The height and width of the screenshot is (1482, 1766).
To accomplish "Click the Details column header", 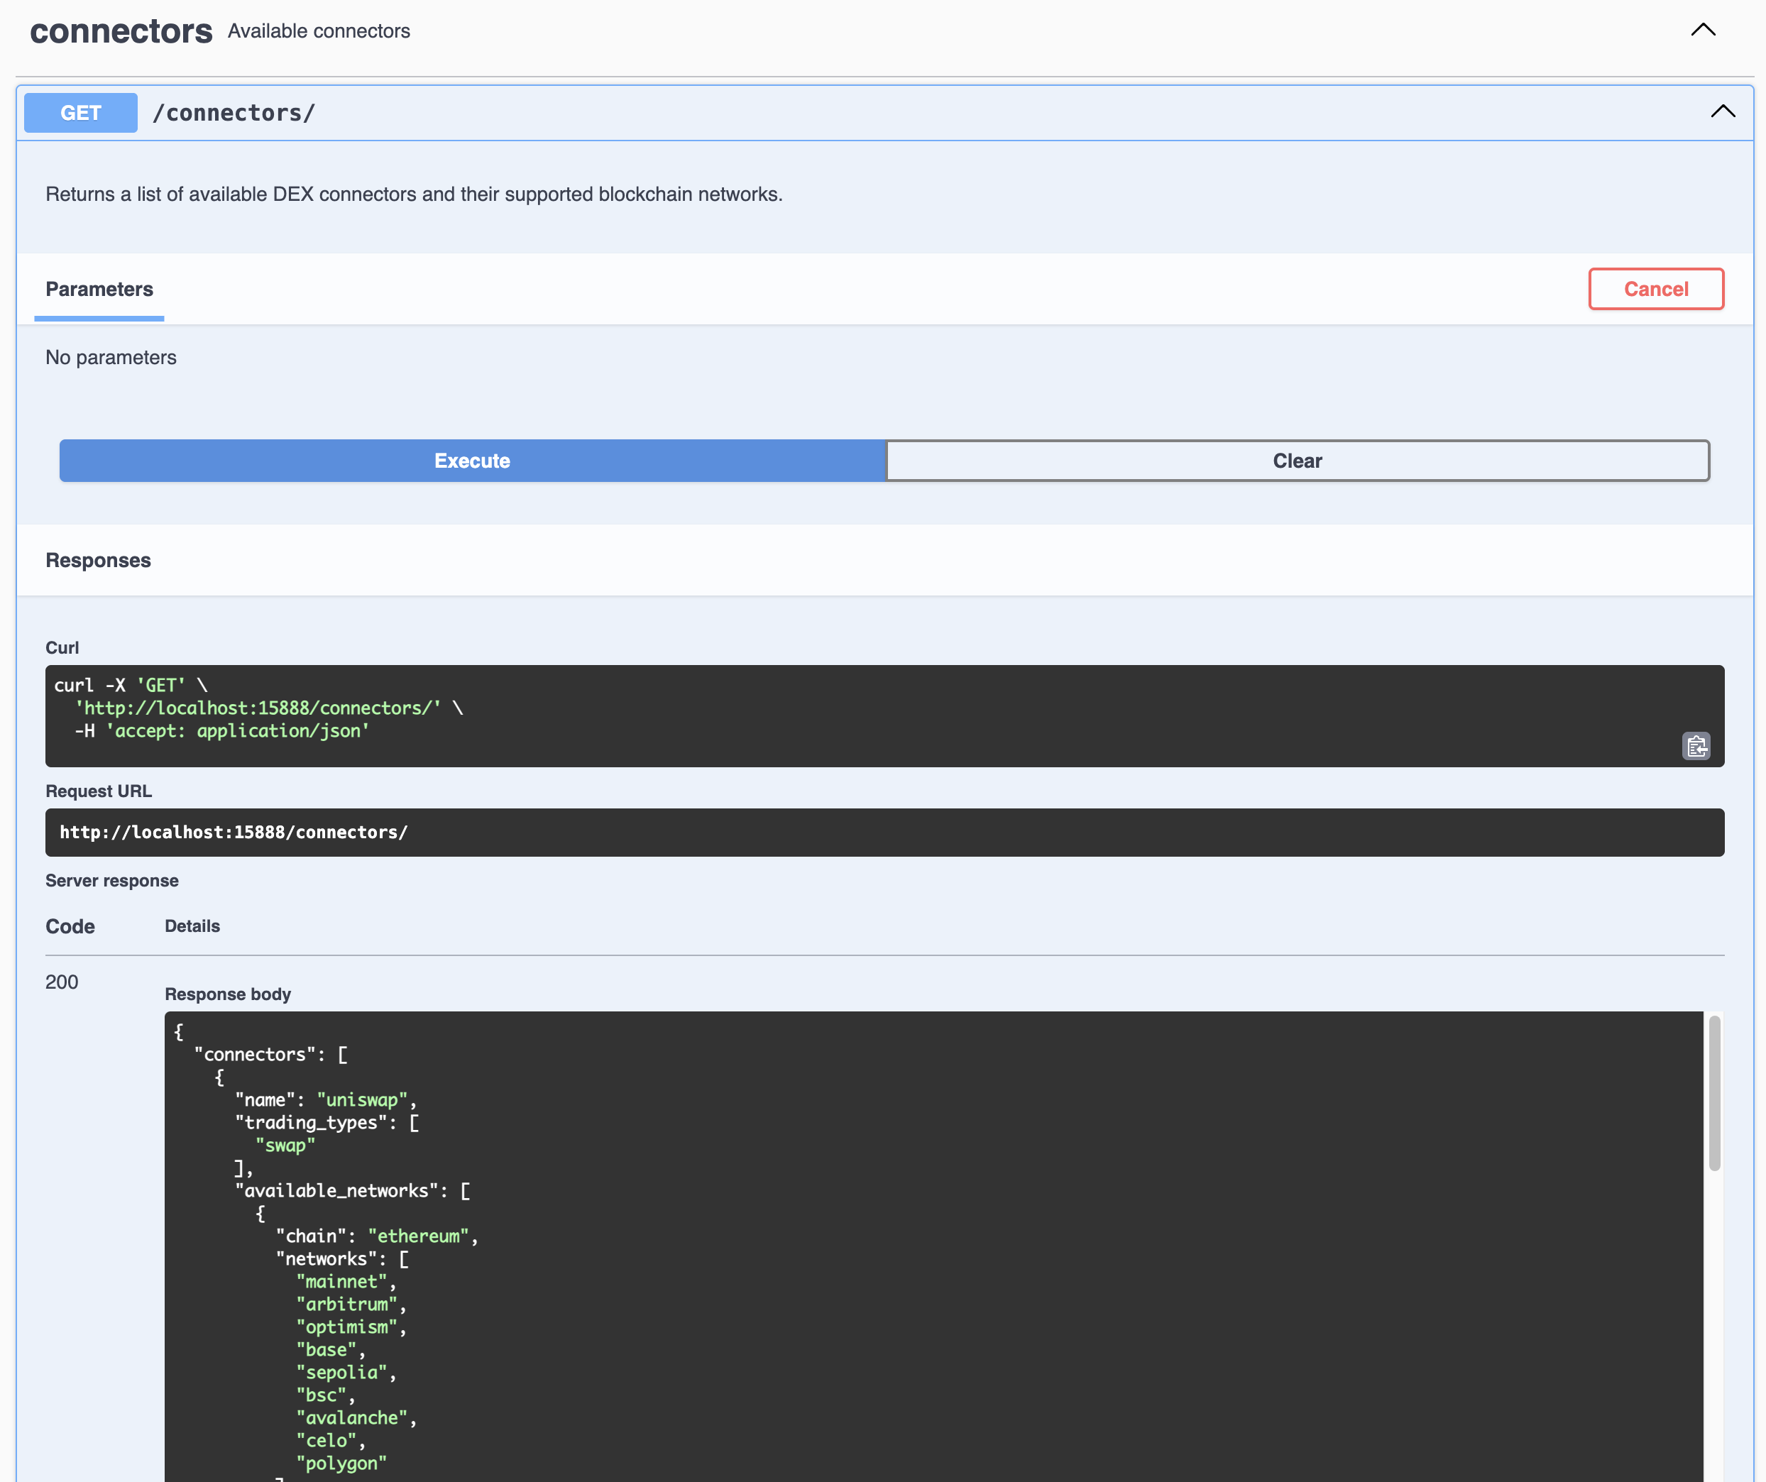I will tap(192, 926).
